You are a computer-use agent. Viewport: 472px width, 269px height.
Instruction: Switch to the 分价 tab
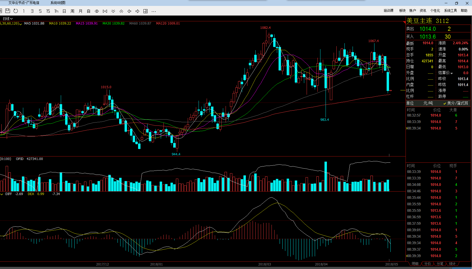point(427,264)
